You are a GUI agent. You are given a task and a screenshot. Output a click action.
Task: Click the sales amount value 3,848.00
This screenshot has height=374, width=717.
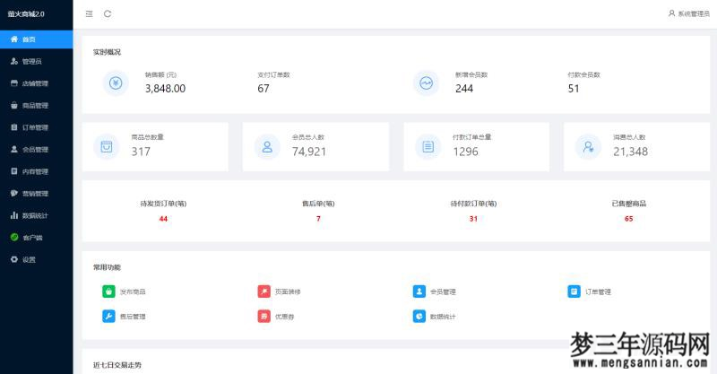[165, 89]
